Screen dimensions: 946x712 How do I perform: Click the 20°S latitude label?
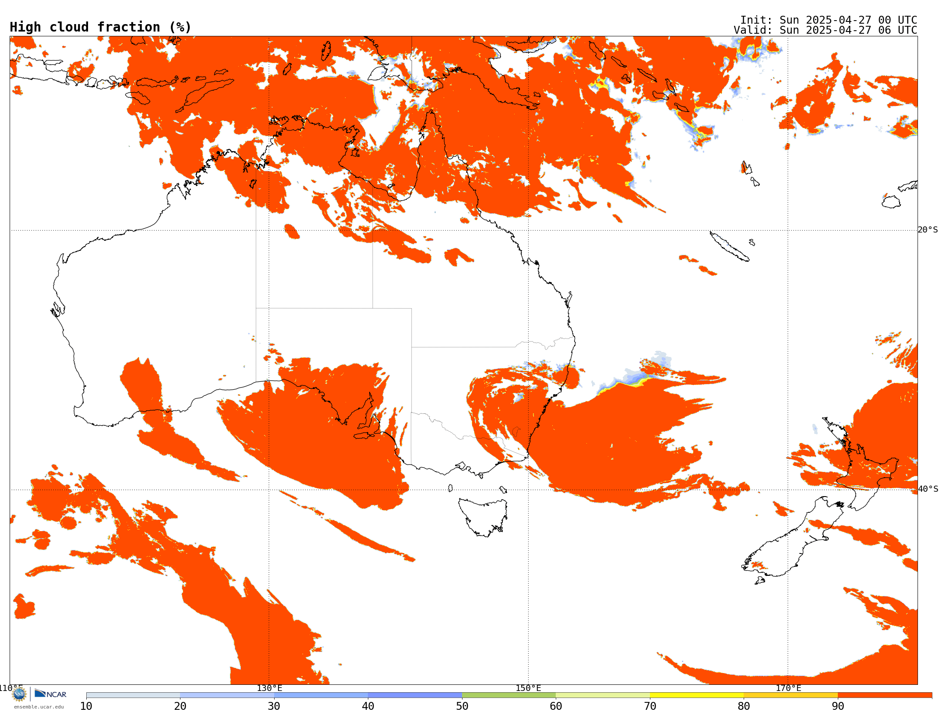pyautogui.click(x=928, y=230)
